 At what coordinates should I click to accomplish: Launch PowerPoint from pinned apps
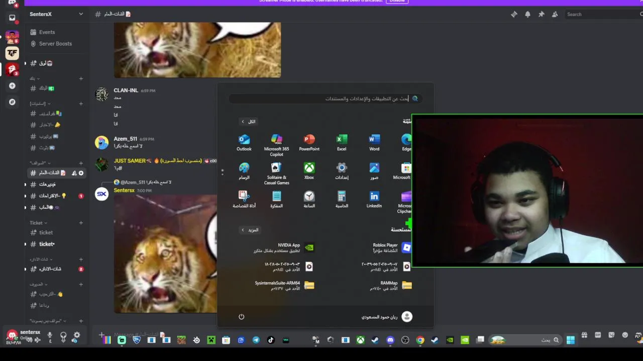[x=309, y=142]
